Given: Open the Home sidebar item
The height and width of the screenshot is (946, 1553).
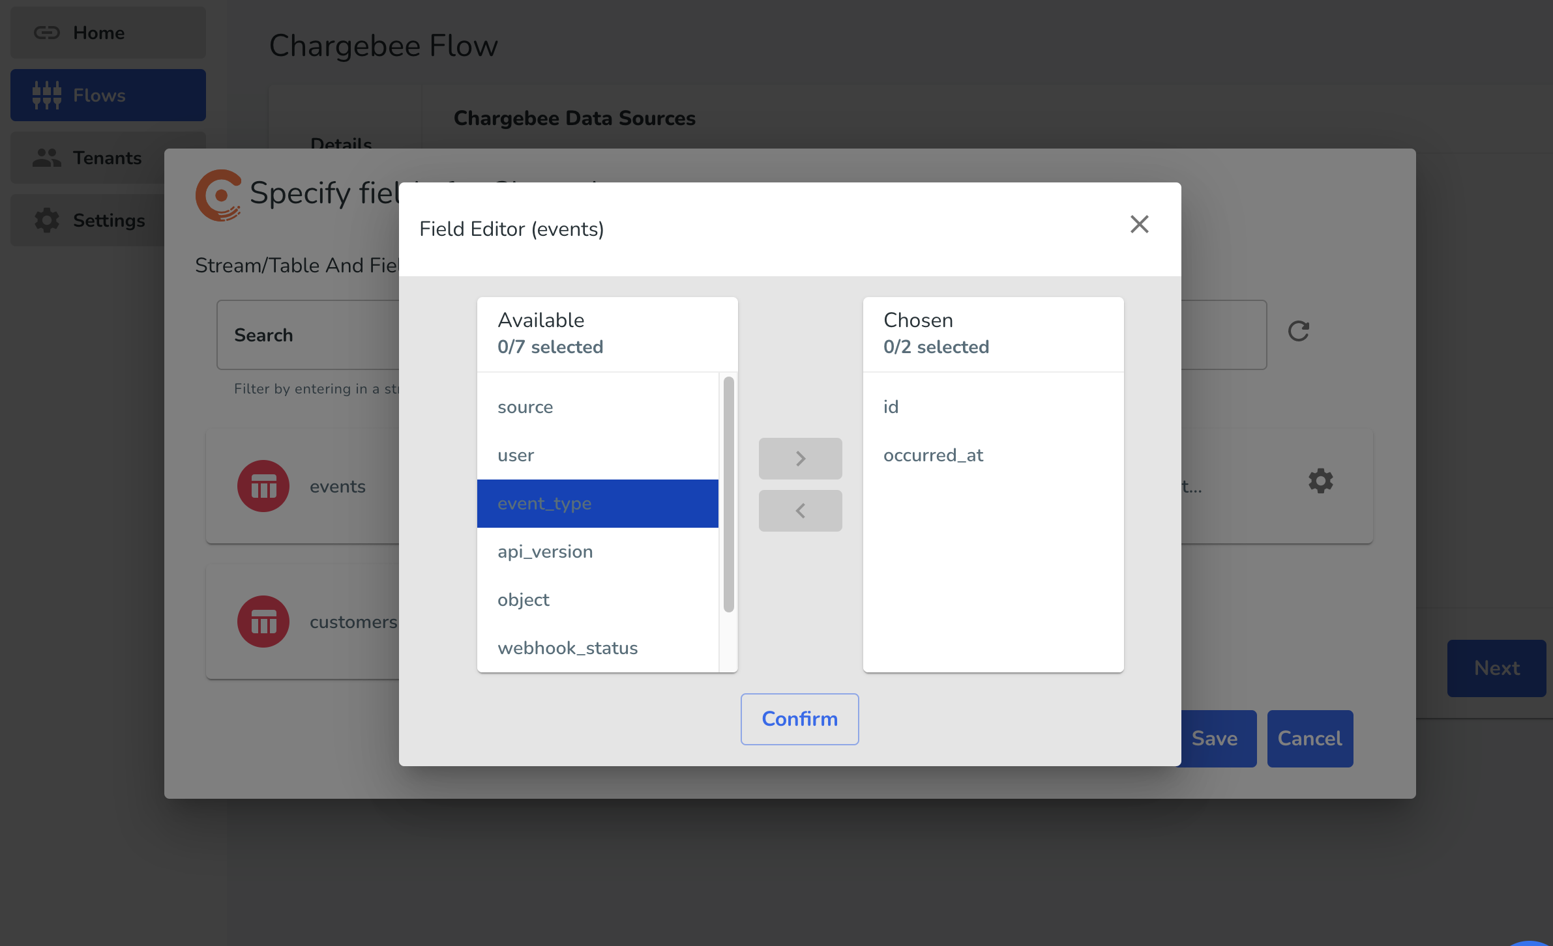Looking at the screenshot, I should pyautogui.click(x=108, y=33).
